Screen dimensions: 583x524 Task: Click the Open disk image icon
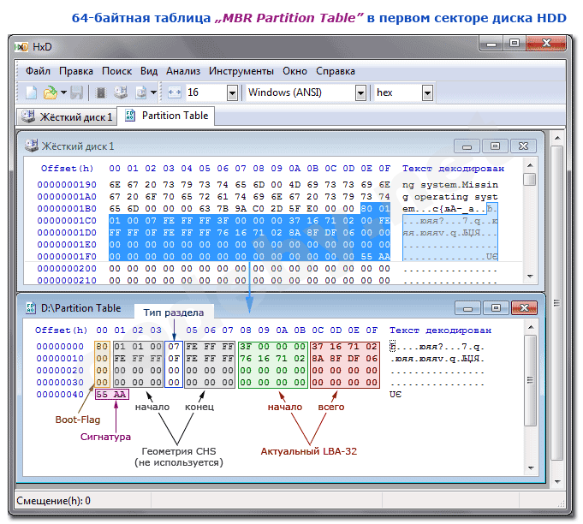pos(141,92)
